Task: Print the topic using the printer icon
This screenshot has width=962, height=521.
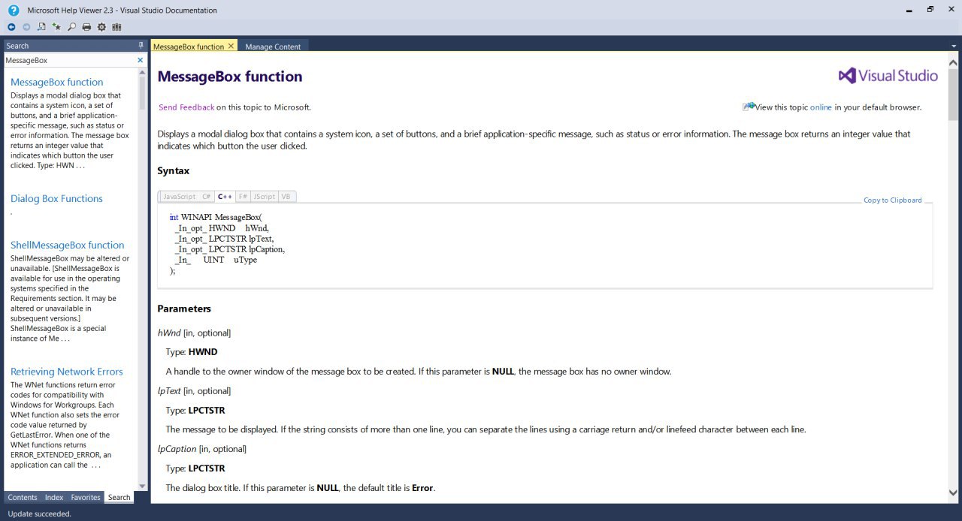Action: (x=86, y=27)
